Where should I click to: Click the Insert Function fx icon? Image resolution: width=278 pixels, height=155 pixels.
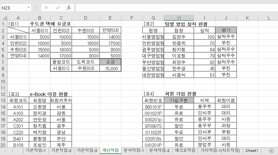coord(69,8)
